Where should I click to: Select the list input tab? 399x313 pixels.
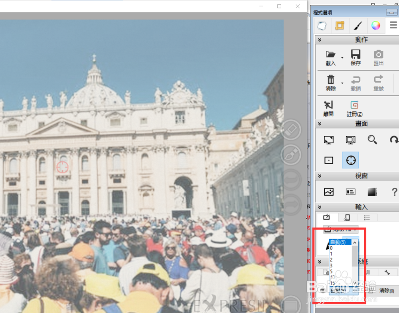[x=367, y=217]
